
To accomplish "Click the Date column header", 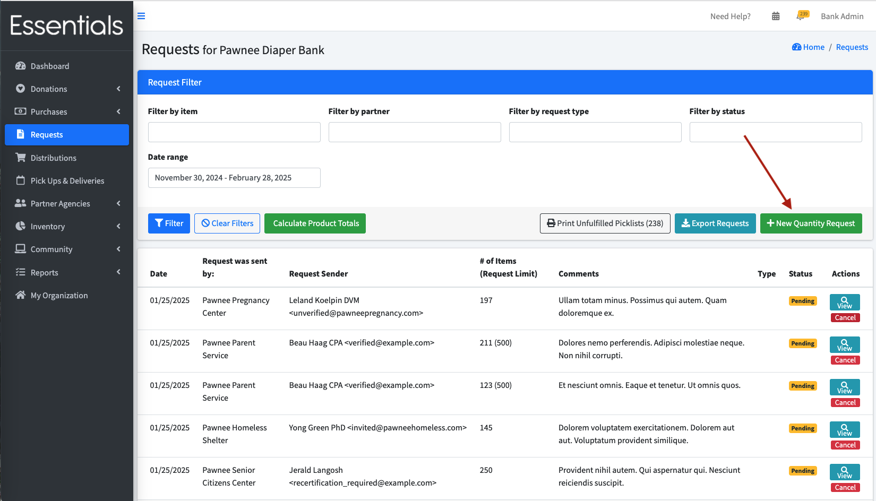I will pos(159,274).
